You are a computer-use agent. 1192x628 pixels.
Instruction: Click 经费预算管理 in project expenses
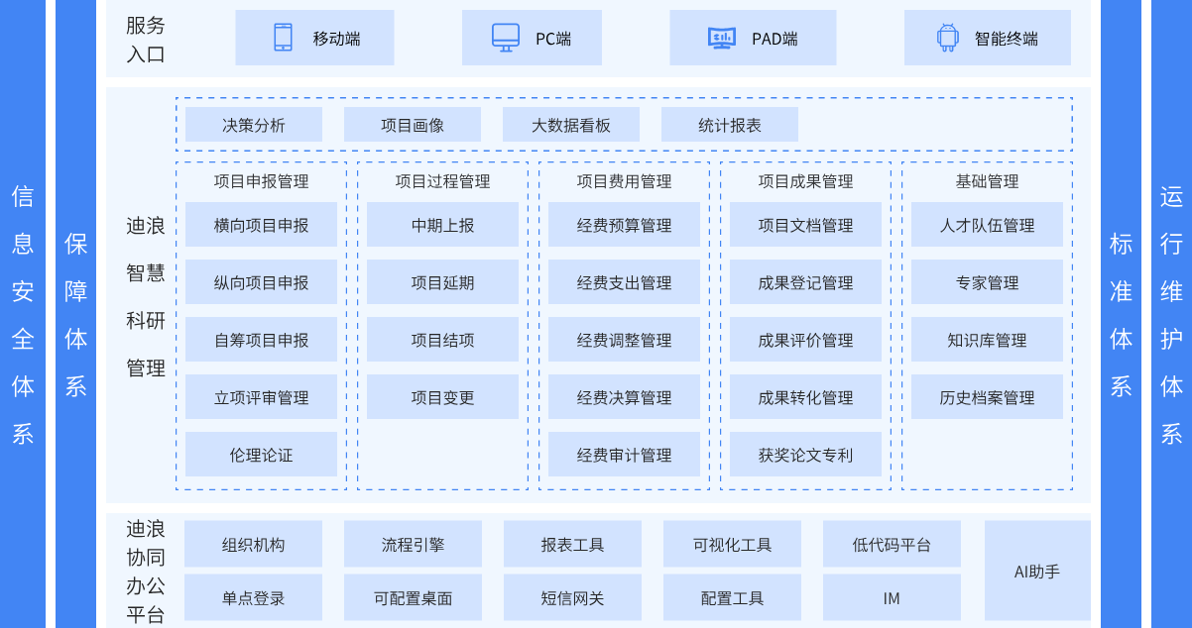624,225
